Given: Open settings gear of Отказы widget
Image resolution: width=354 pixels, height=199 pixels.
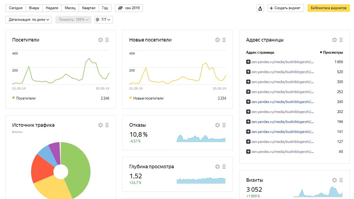Looking at the screenshot, I should (217, 125).
